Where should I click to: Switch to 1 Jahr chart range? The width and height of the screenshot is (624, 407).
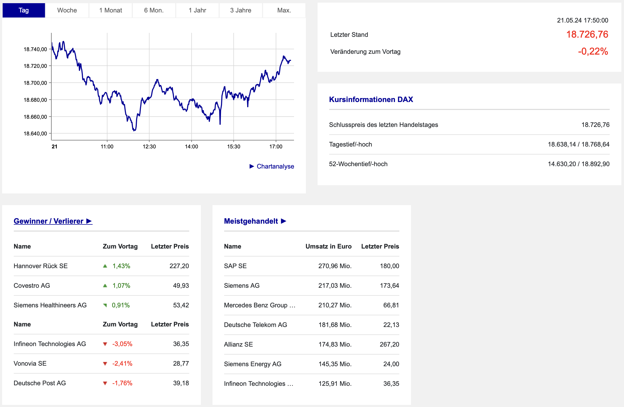(x=197, y=10)
